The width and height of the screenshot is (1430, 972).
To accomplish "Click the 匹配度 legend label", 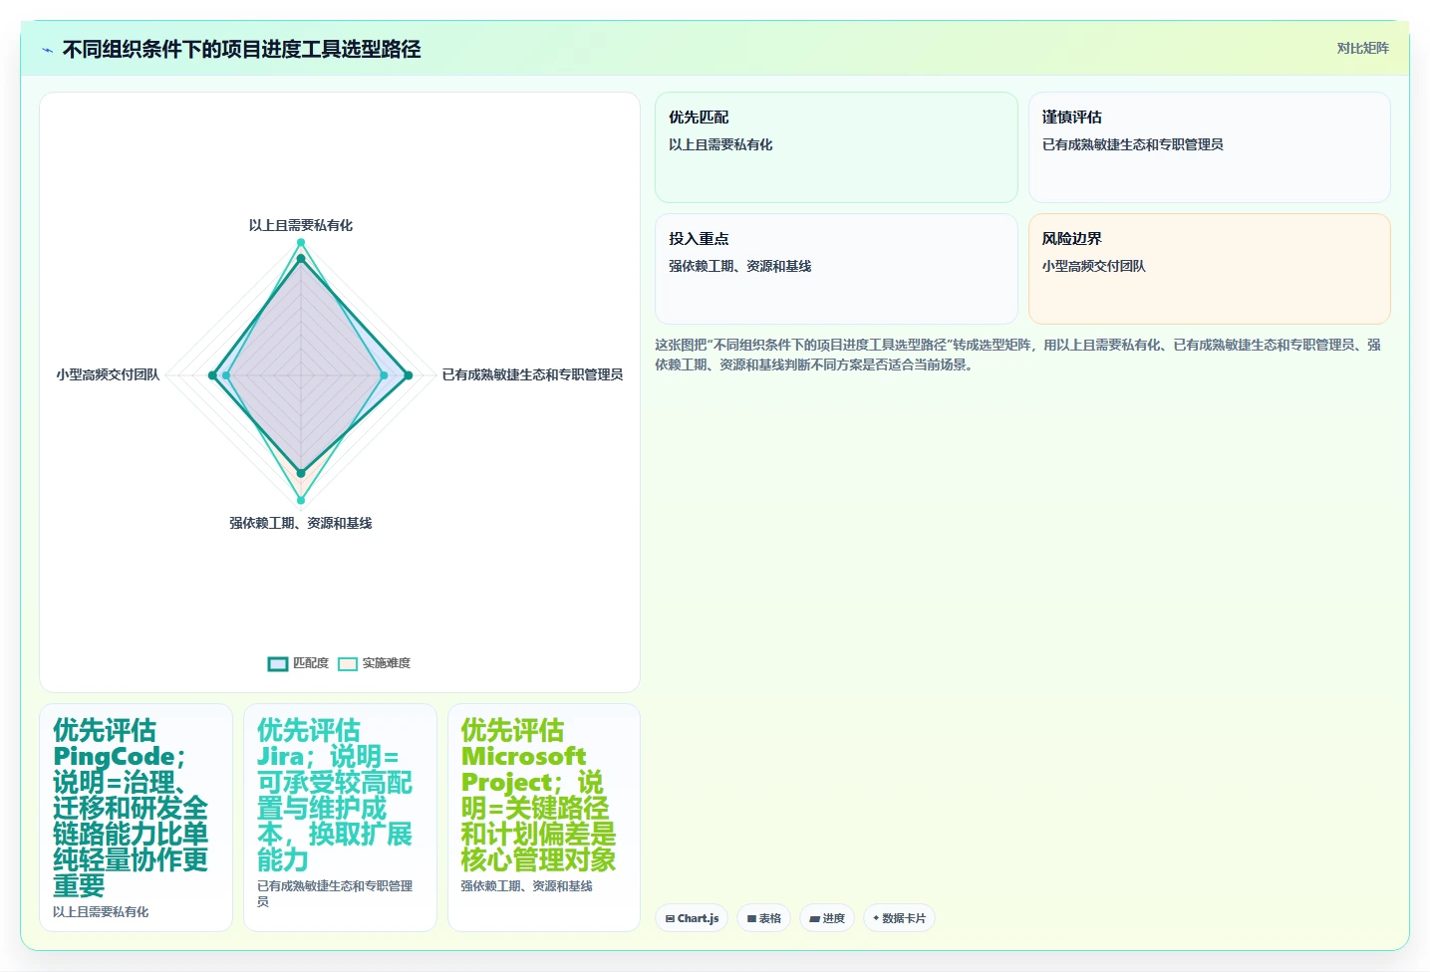I will (311, 663).
